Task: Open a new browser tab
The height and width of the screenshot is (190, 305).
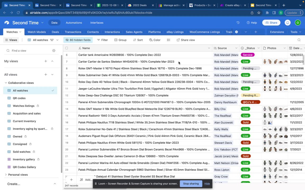Action: coord(284,5)
